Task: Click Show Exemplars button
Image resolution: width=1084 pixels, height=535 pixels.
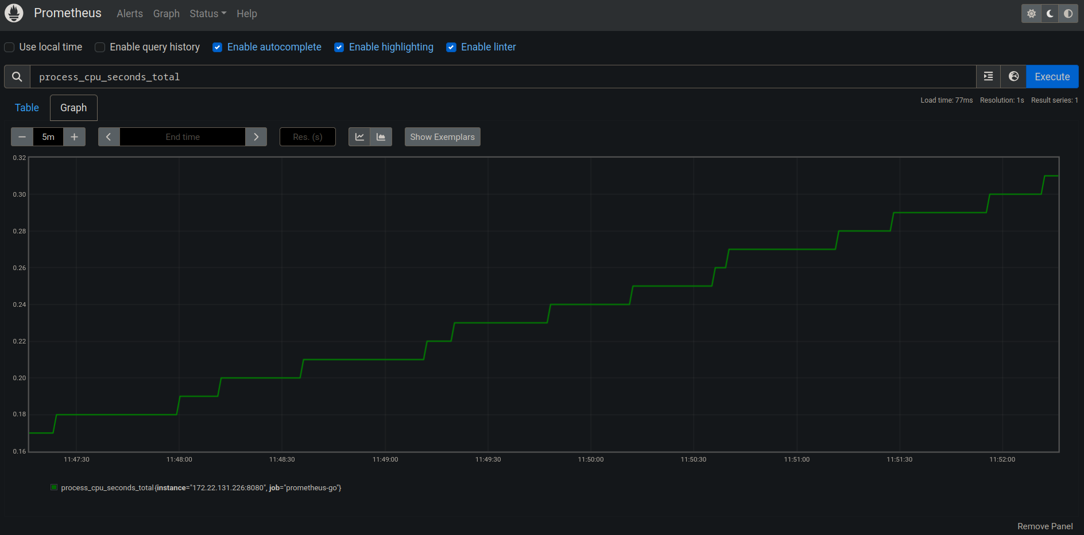Action: [x=442, y=137]
